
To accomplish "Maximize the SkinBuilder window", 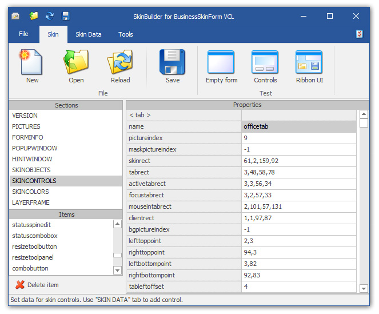I will (330, 16).
